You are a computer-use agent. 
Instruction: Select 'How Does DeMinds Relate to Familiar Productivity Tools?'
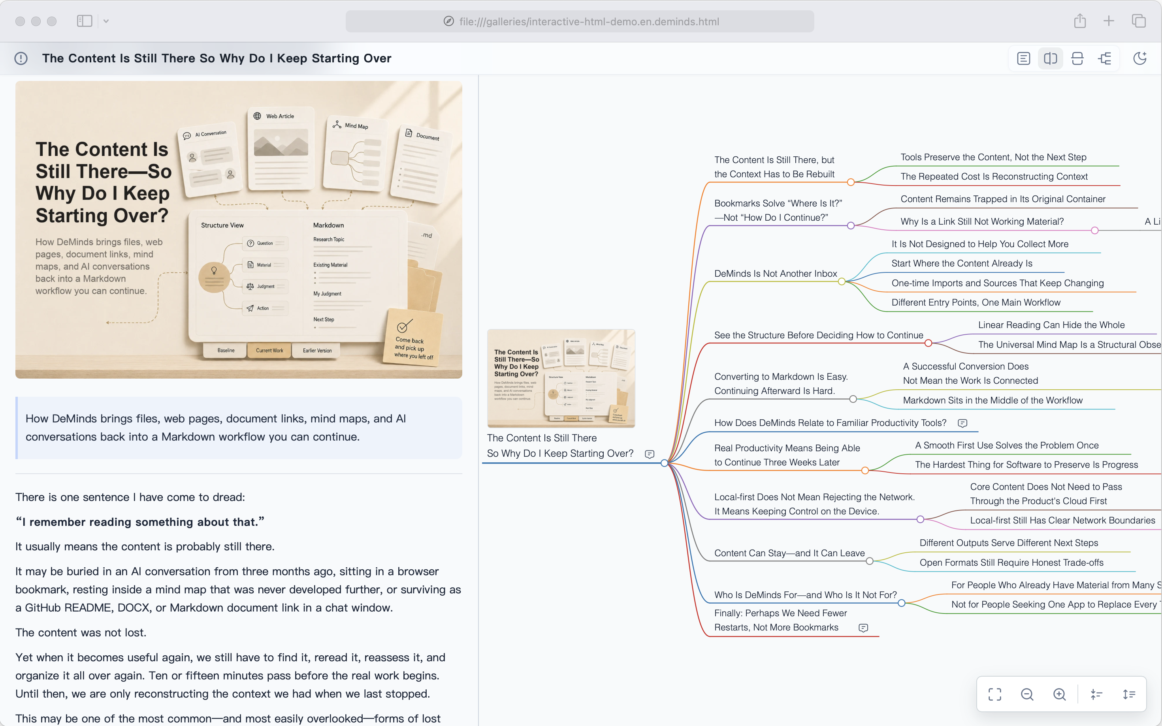(830, 422)
